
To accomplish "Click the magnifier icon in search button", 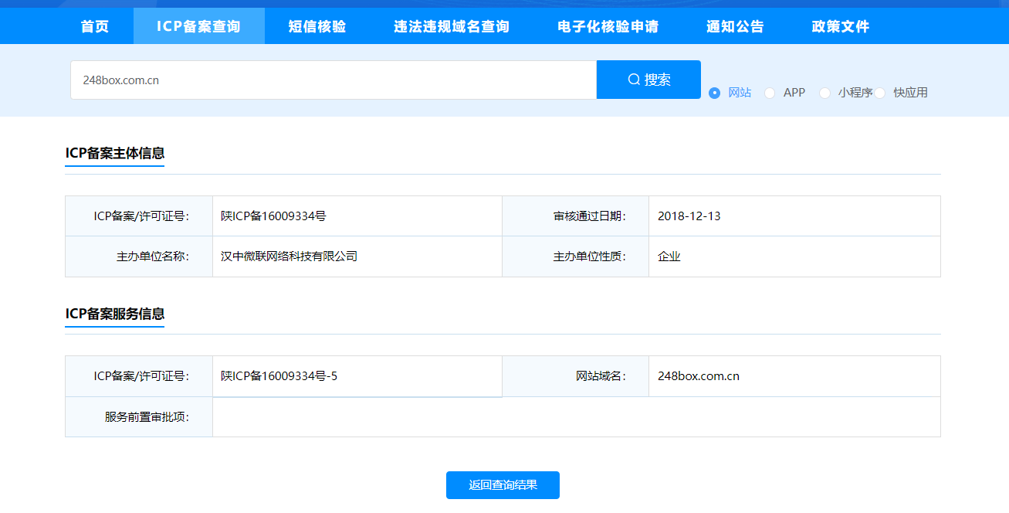I will click(634, 80).
